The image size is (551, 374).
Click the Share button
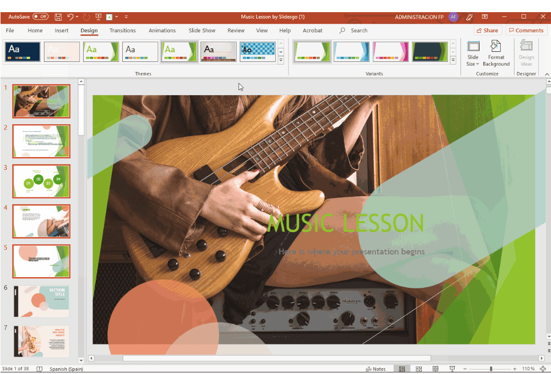coord(487,31)
